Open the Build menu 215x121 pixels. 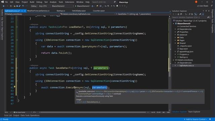(32, 2)
